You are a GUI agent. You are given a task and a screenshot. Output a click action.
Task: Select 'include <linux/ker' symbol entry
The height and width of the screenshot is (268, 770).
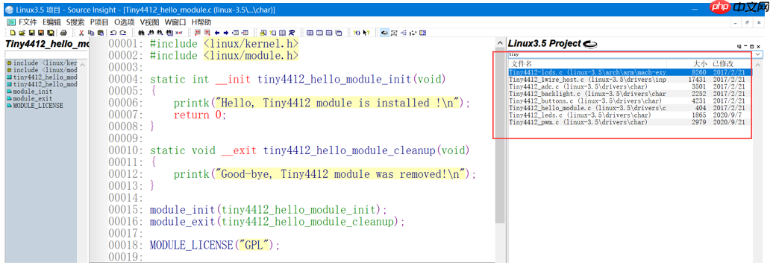point(43,63)
